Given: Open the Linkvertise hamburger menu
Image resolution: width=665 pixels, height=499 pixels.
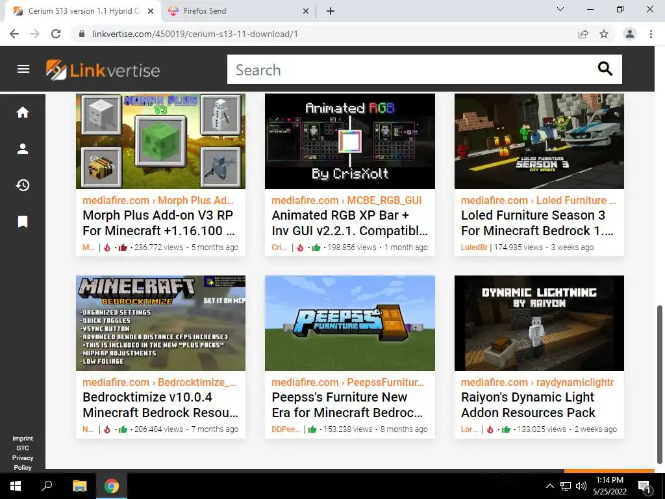Looking at the screenshot, I should tap(23, 69).
